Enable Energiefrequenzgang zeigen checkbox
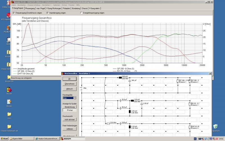This screenshot has height=141, width=225. pos(82,13)
